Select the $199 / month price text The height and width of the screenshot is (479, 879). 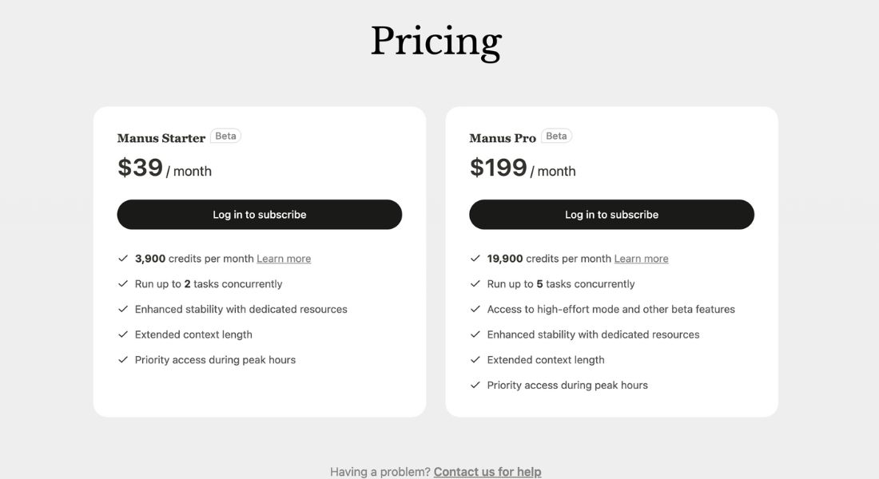tap(523, 168)
